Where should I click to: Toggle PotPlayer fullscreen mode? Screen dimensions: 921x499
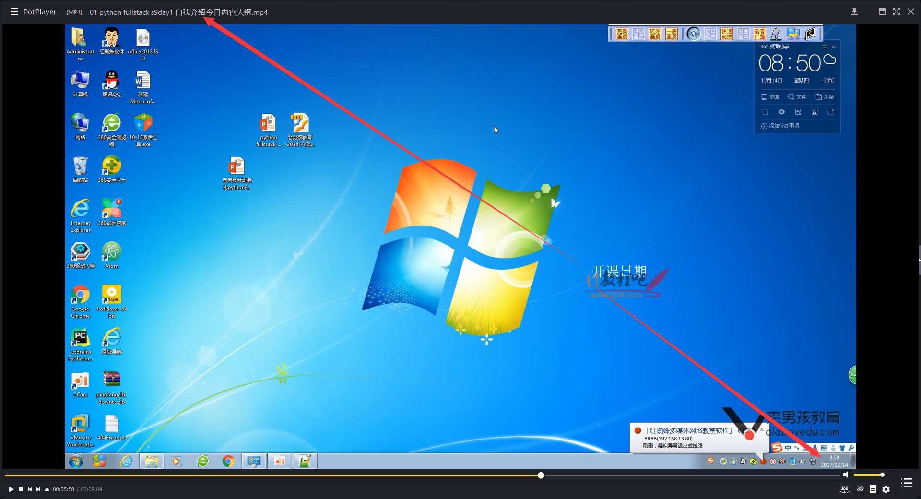point(897,12)
